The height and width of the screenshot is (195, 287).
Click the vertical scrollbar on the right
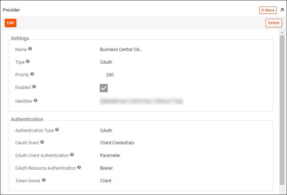[x=282, y=109]
